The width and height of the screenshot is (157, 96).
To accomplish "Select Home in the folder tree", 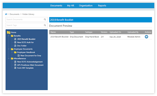I will (x=14, y=32).
